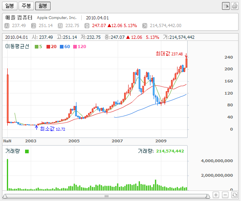Toggle the pink 120 moving average swatch
241x201 pixels.
[75, 47]
